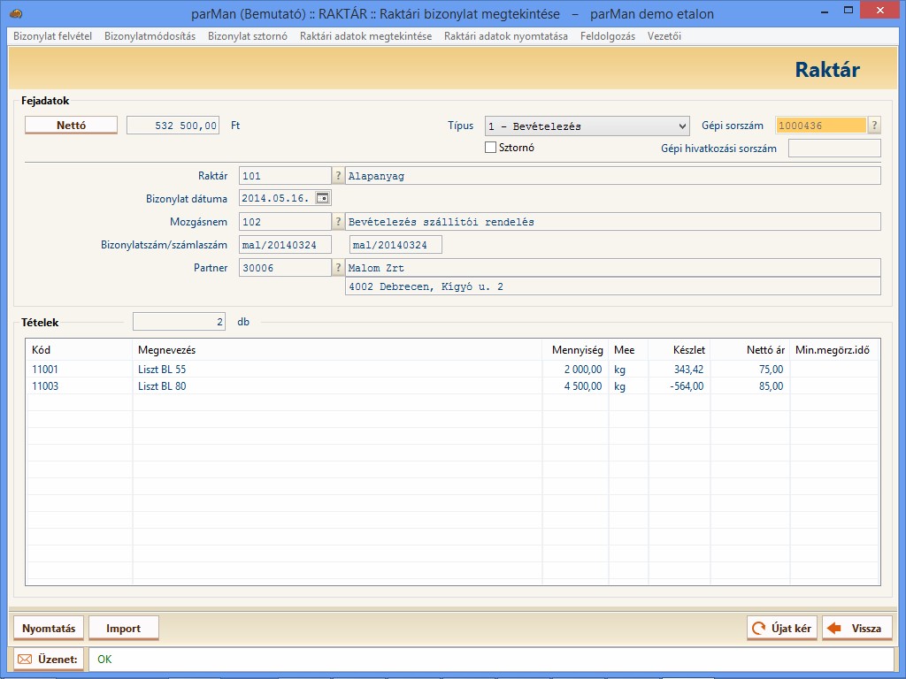Open the Bizonylat dátuma calendar picker
Viewport: 906px width, 679px height.
[x=322, y=198]
